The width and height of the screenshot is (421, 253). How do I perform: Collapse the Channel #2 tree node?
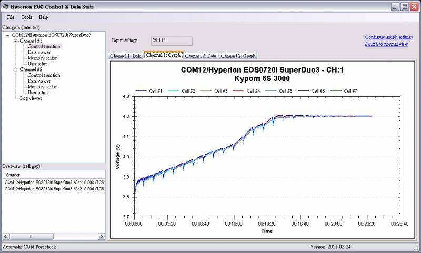click(x=16, y=70)
